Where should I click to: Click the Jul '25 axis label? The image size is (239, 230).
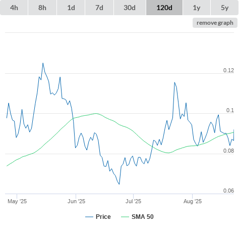[x=133, y=201]
